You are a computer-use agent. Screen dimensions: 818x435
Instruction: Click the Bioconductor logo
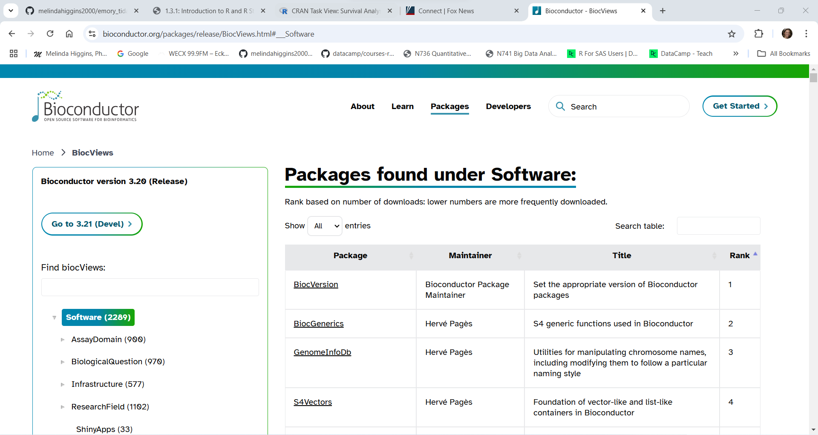pos(86,107)
